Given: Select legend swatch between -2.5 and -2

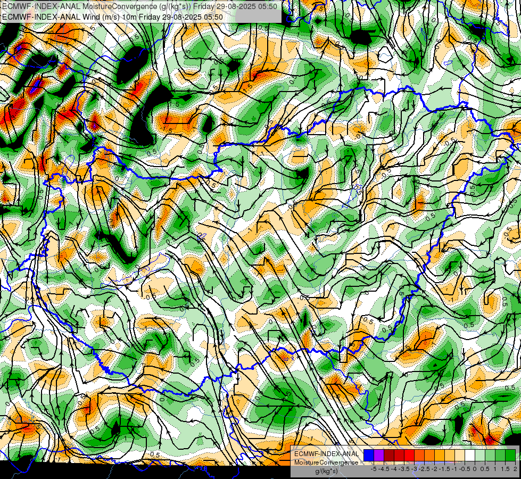Looking at the screenshot, I should 429,456.
